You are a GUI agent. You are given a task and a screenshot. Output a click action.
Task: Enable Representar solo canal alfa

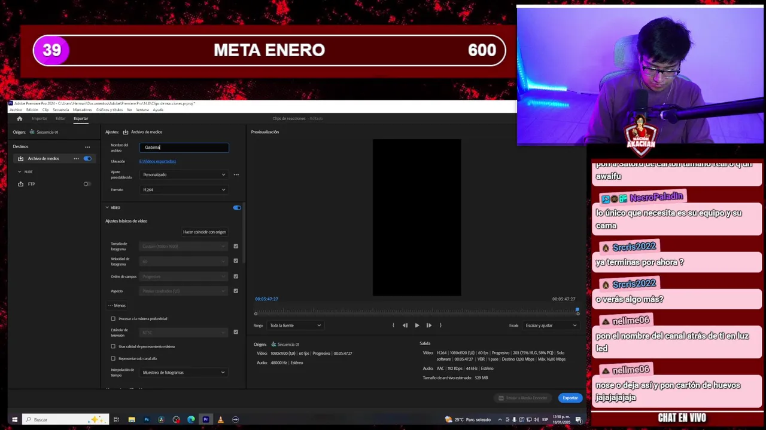tap(113, 358)
